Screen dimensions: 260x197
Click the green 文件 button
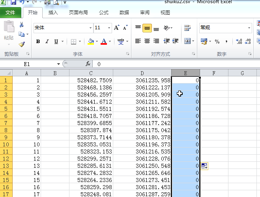(x=10, y=13)
